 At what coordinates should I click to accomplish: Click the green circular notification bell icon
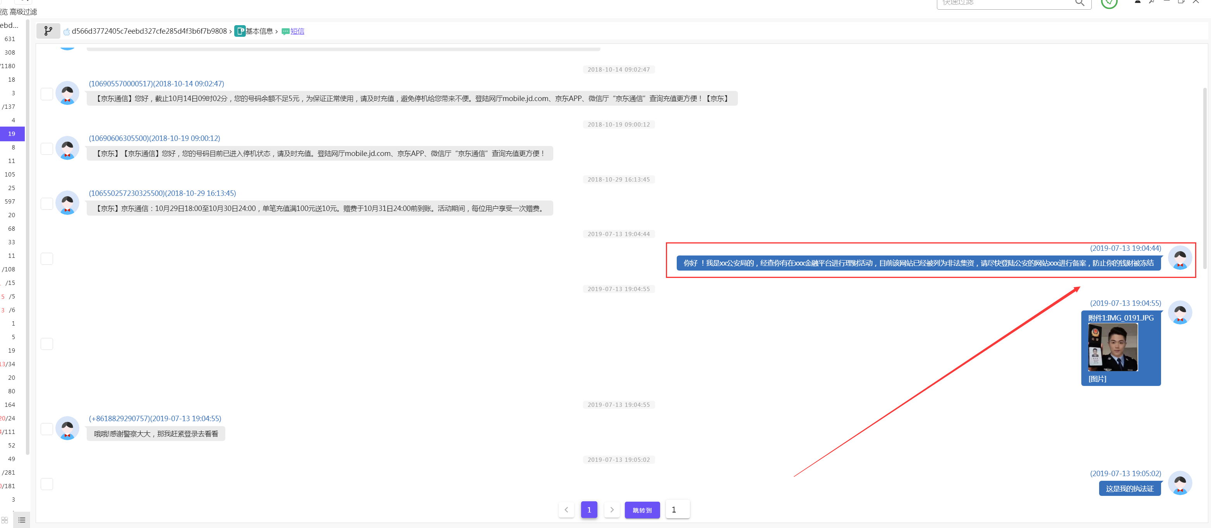click(1109, 3)
